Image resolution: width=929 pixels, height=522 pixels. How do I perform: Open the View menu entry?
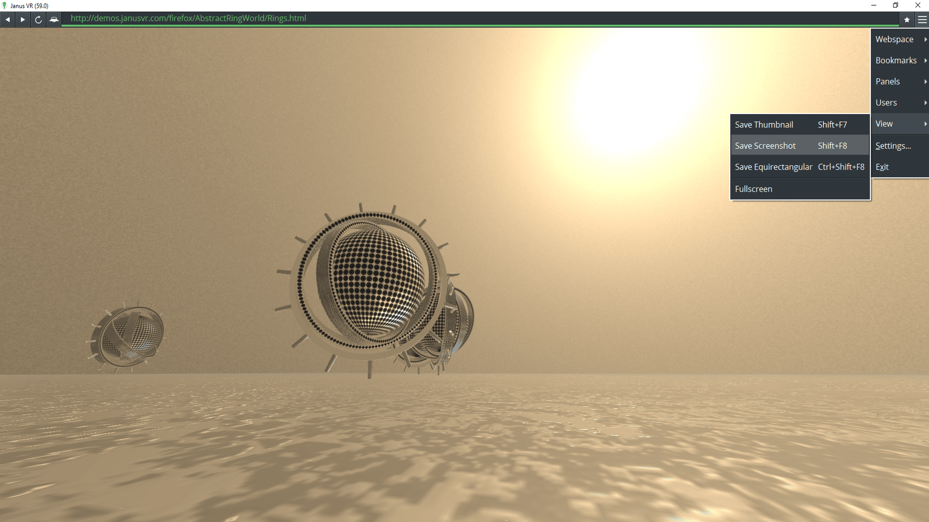[884, 124]
